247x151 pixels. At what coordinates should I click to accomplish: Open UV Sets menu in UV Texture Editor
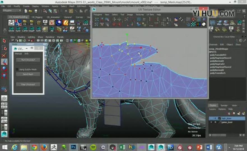tap(150, 15)
